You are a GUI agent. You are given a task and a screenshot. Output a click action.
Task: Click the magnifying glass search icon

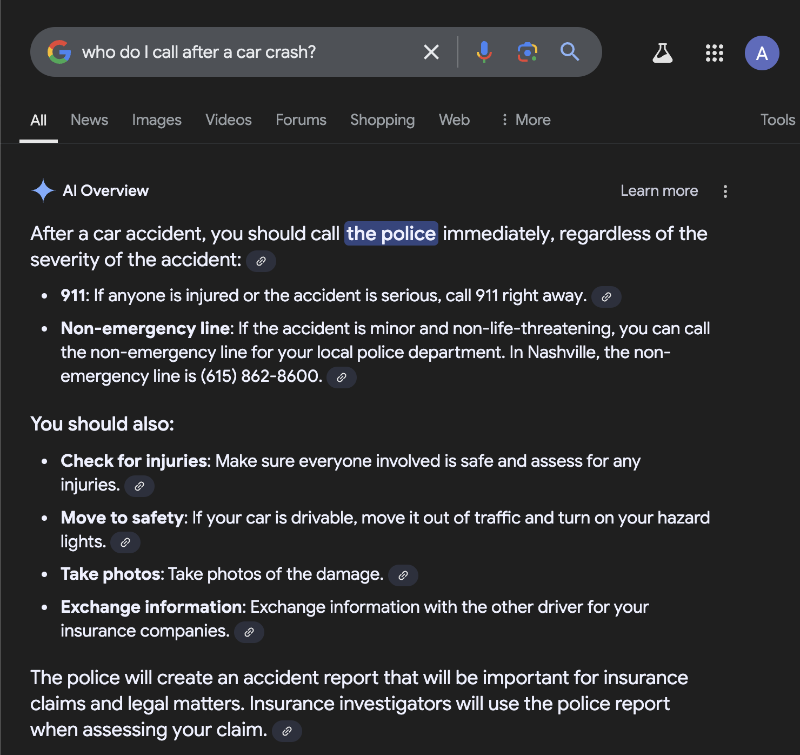(x=570, y=52)
